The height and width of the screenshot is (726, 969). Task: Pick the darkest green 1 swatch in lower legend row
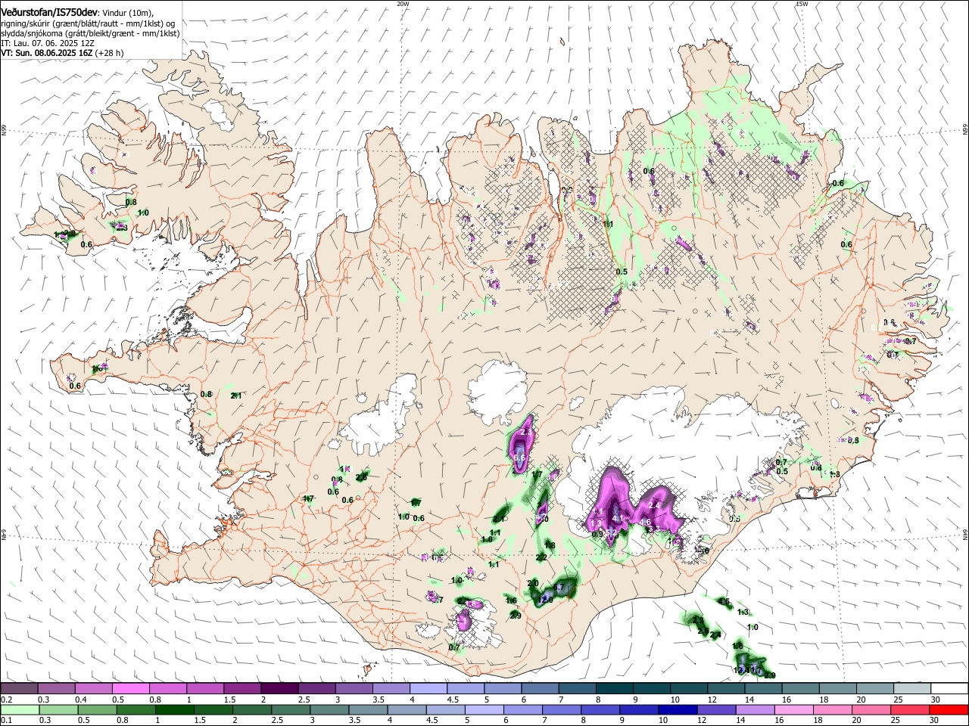click(175, 709)
